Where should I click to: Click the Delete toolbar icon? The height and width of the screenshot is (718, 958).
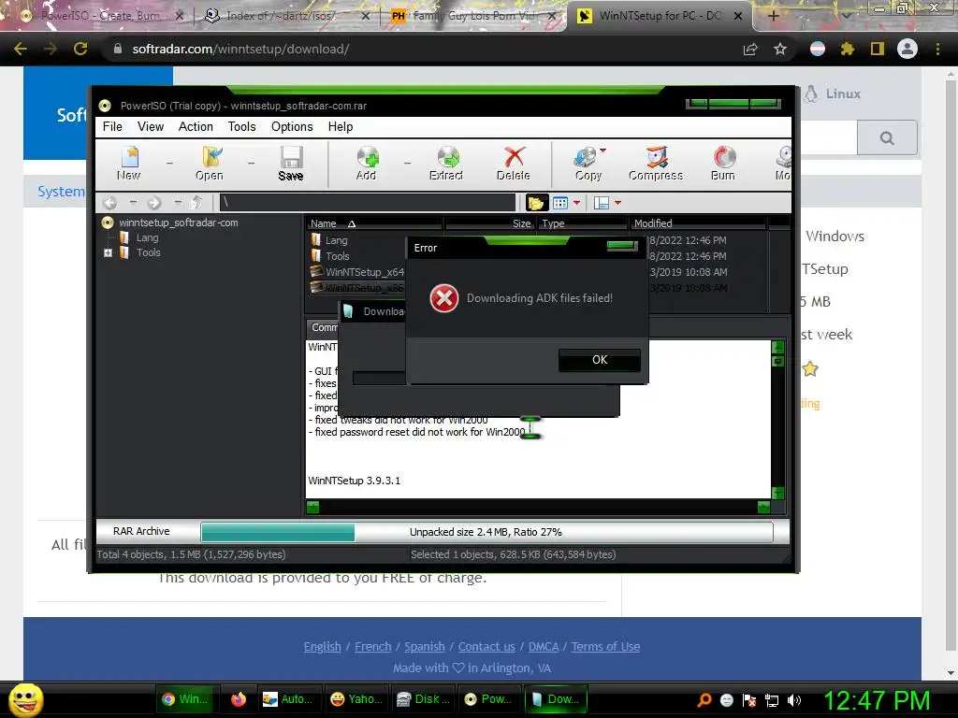click(514, 164)
